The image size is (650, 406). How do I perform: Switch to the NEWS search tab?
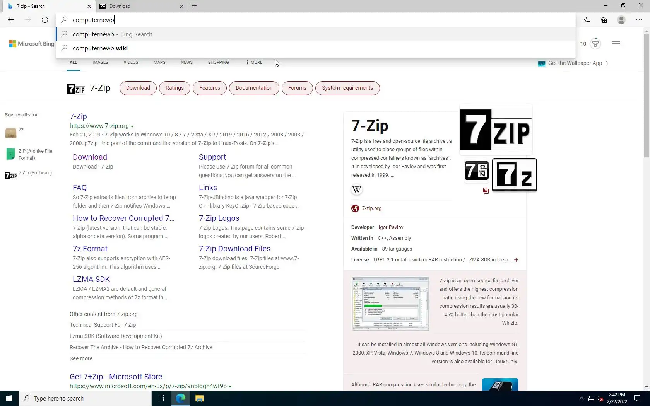[186, 62]
